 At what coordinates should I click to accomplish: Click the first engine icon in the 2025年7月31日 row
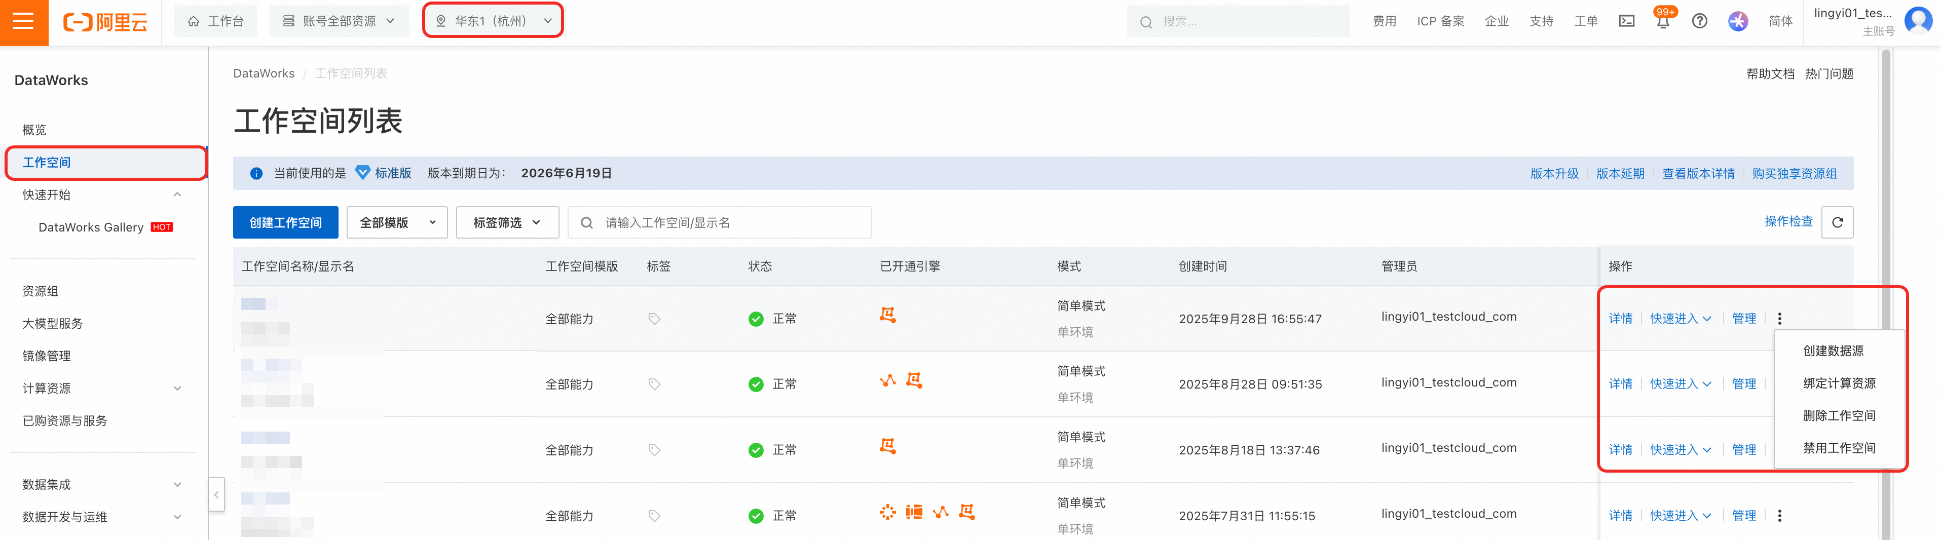888,512
